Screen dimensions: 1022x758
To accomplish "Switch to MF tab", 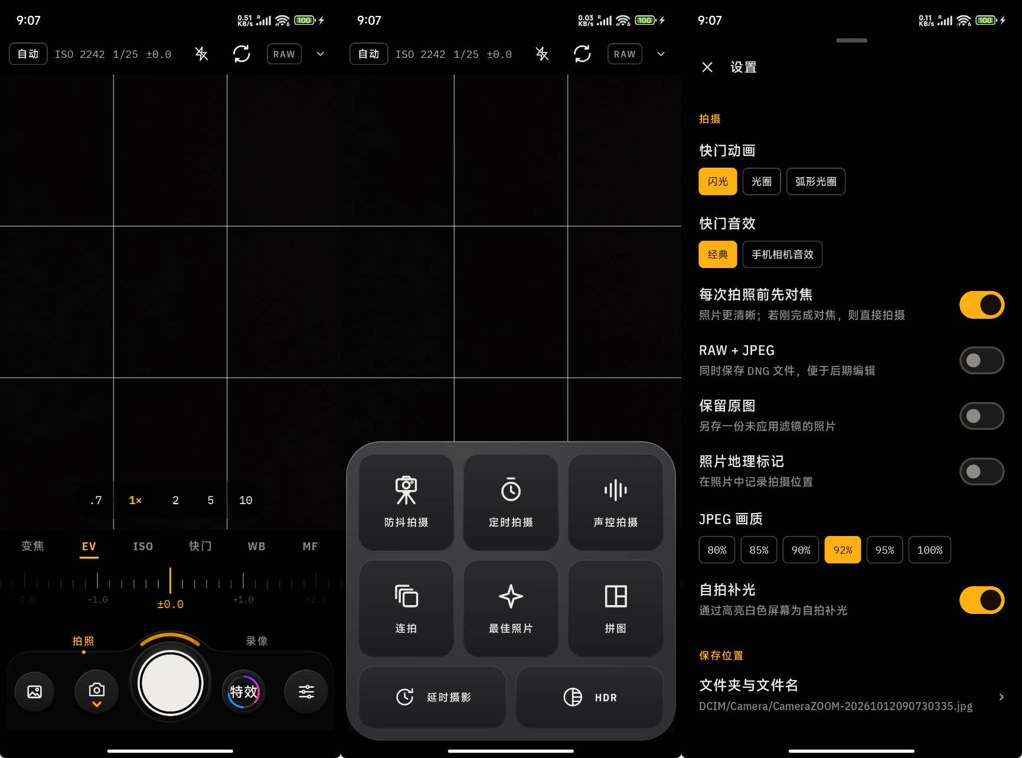I will pos(310,547).
